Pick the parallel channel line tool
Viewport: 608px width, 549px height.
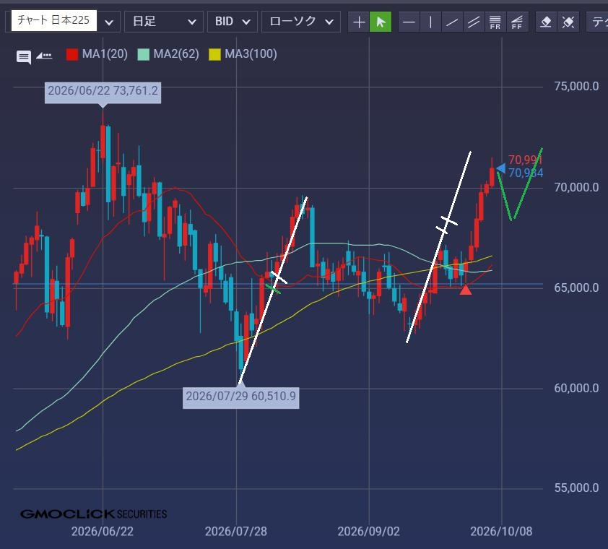(474, 22)
